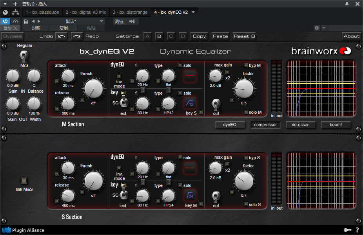
Task: Link the M section type knobs
Action: click(x=169, y=90)
